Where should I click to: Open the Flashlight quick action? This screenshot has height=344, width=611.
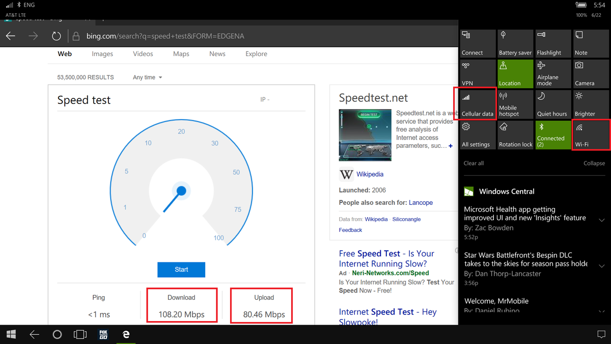click(x=553, y=43)
